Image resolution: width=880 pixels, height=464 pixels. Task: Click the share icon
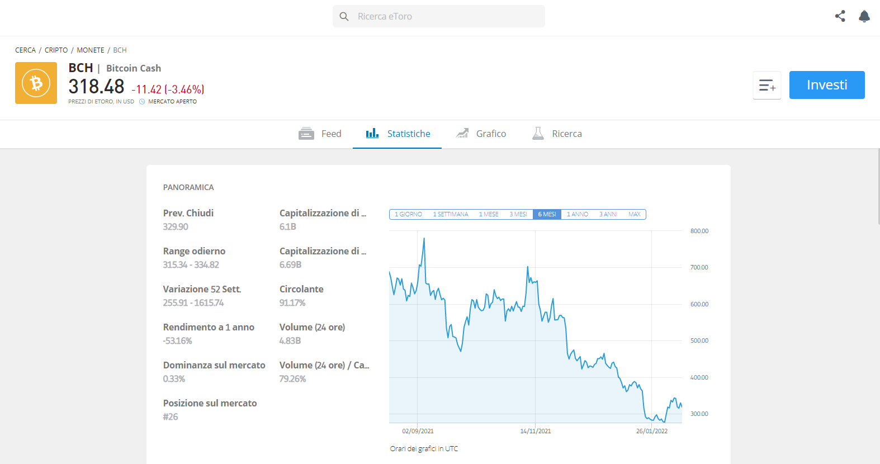840,16
